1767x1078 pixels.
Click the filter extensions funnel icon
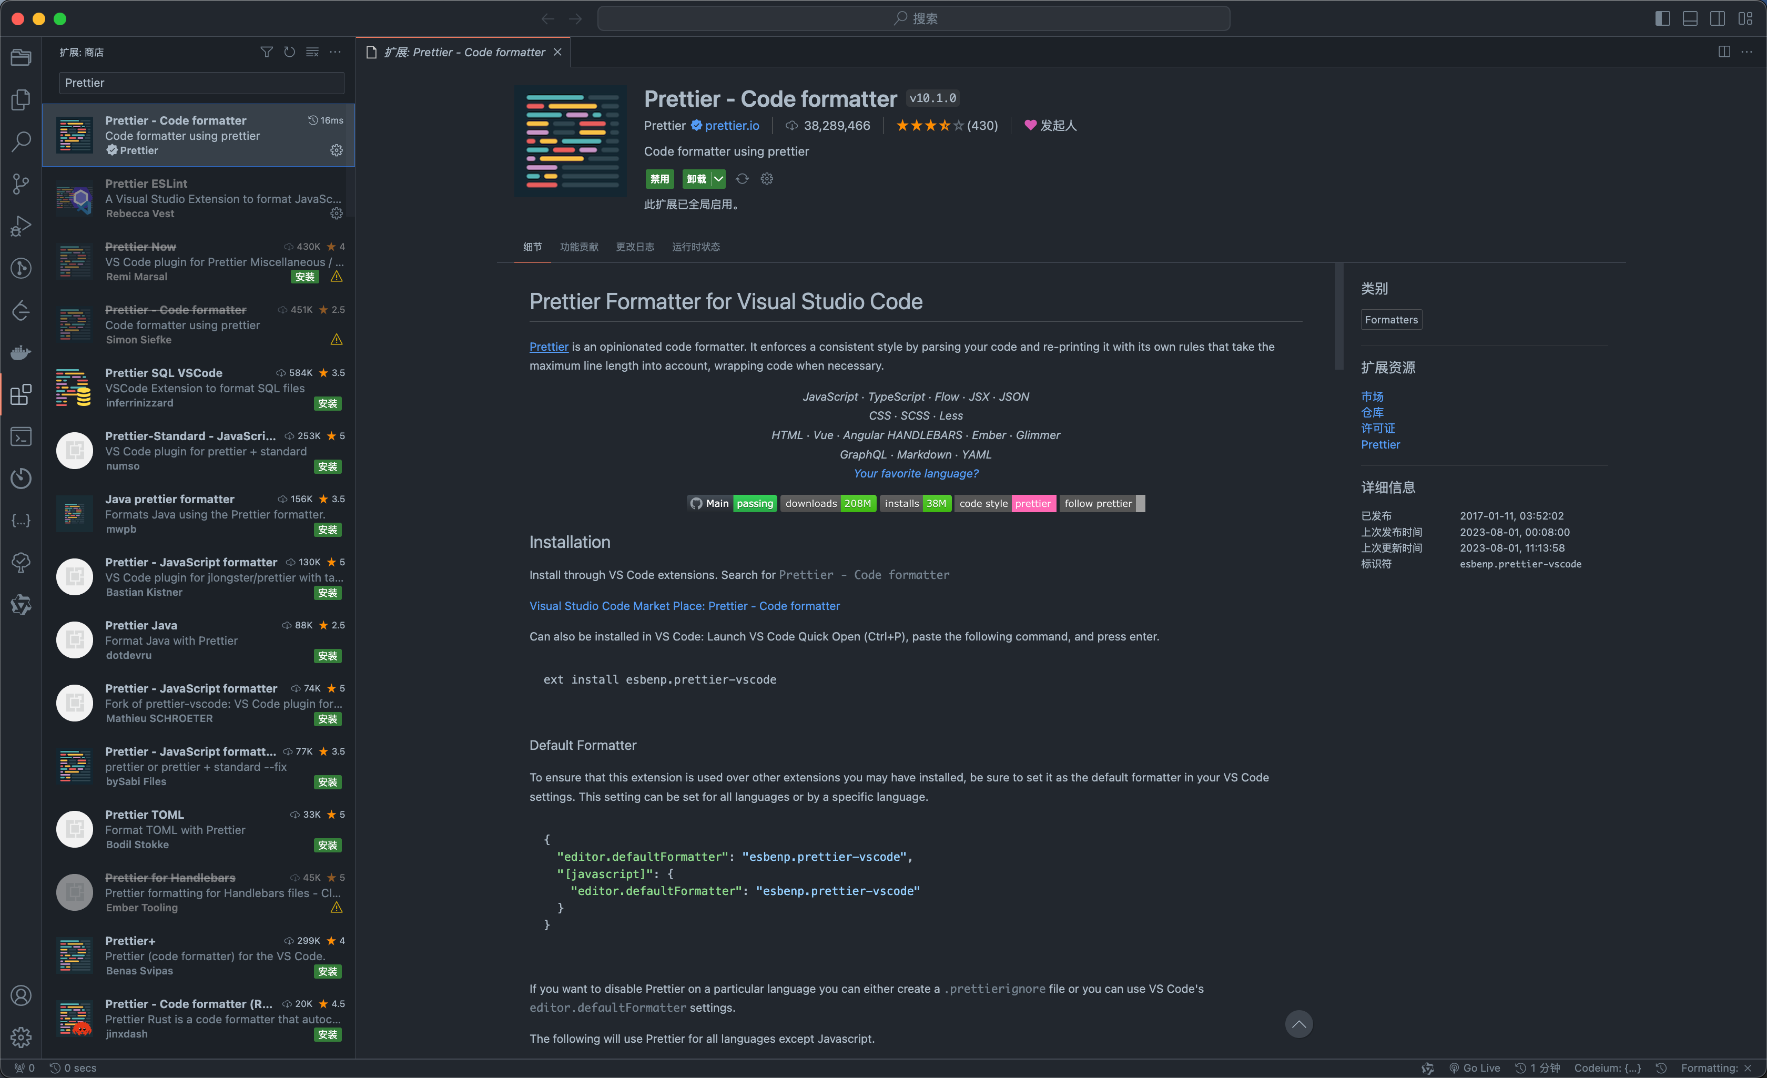click(x=266, y=52)
